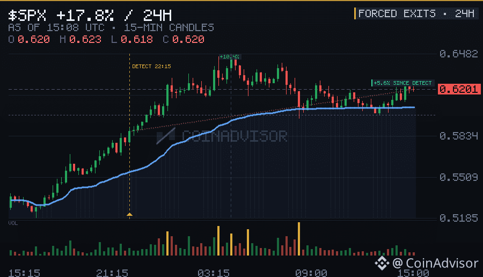Viewport: 483px width, 277px height.
Task: Click the 0.5509 price axis label
Action: (459, 177)
